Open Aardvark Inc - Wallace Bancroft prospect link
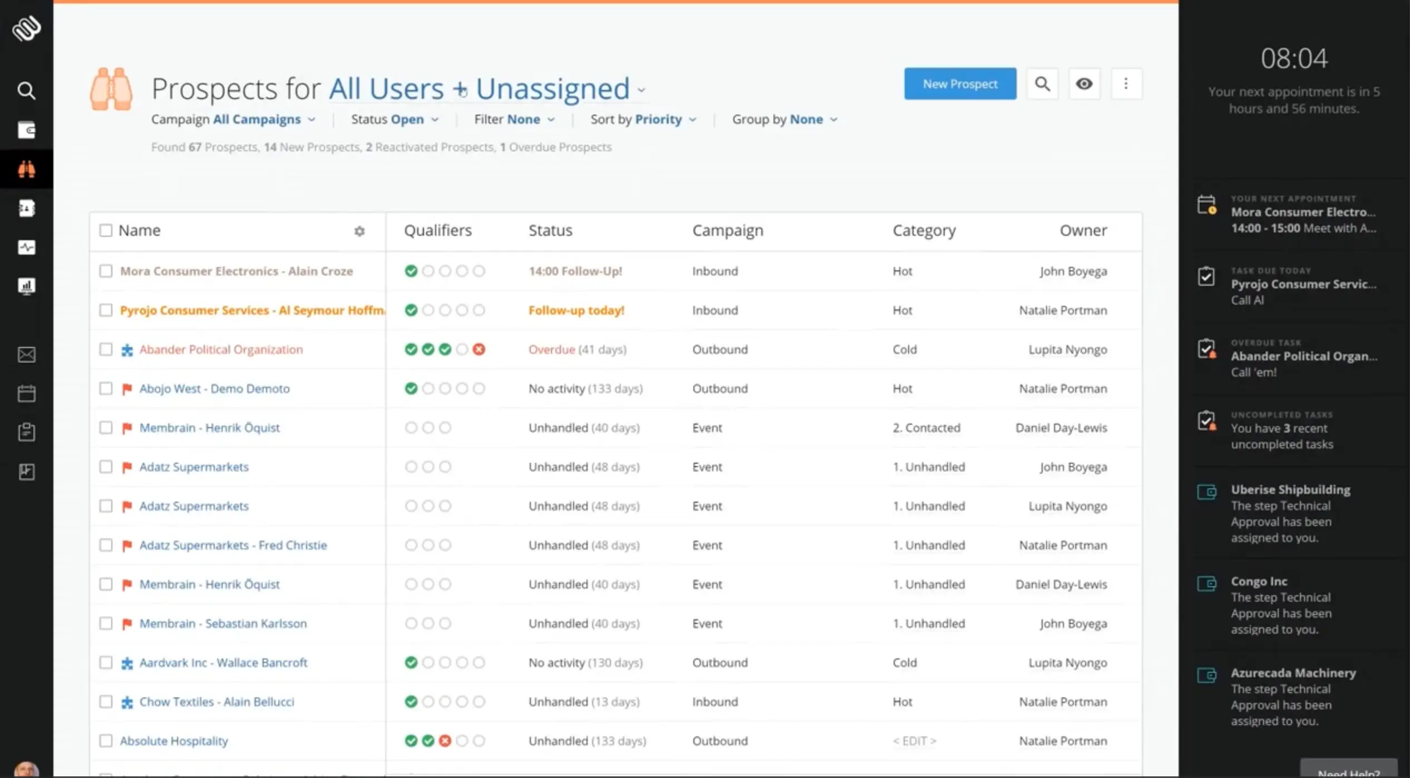The image size is (1410, 778). click(x=223, y=663)
